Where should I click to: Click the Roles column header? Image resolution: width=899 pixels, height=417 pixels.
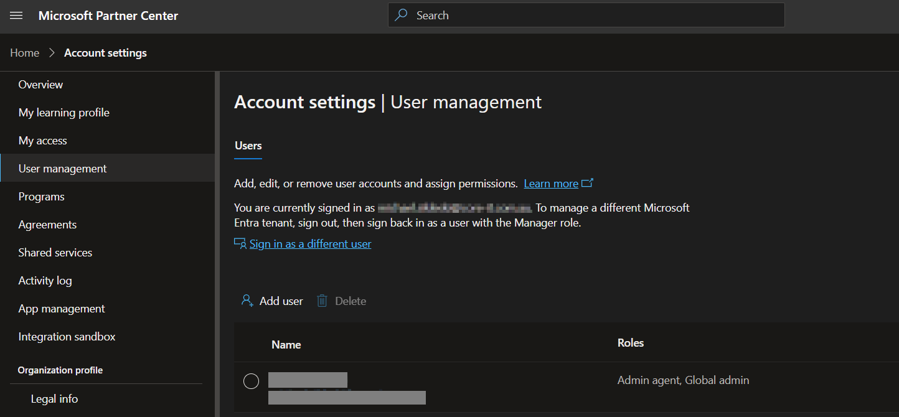tap(631, 343)
